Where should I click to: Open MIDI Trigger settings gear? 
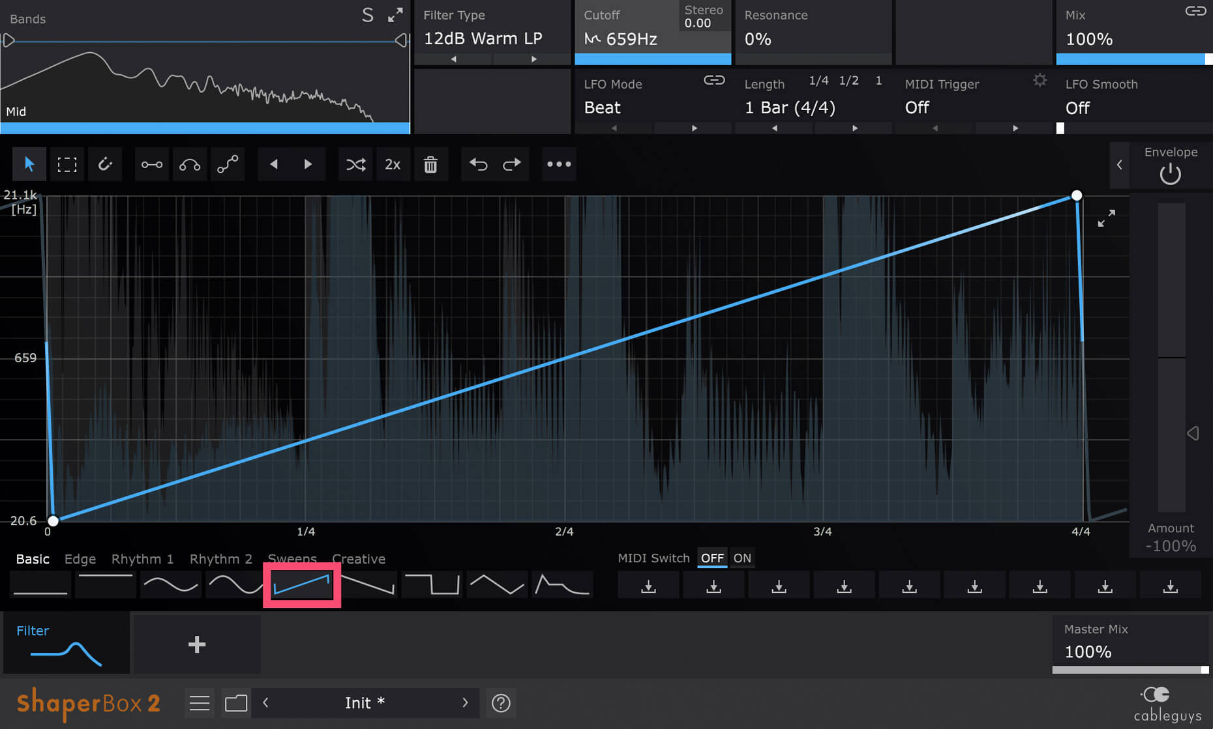tap(1040, 80)
